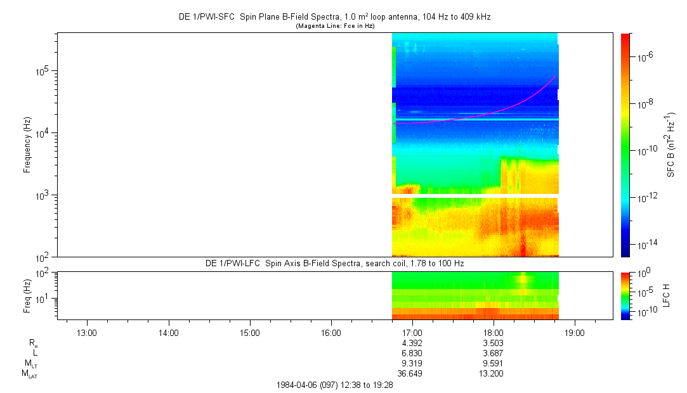Select the DE 1/PWI-LFC Spin Axis panel title
This screenshot has width=687, height=393.
334,263
